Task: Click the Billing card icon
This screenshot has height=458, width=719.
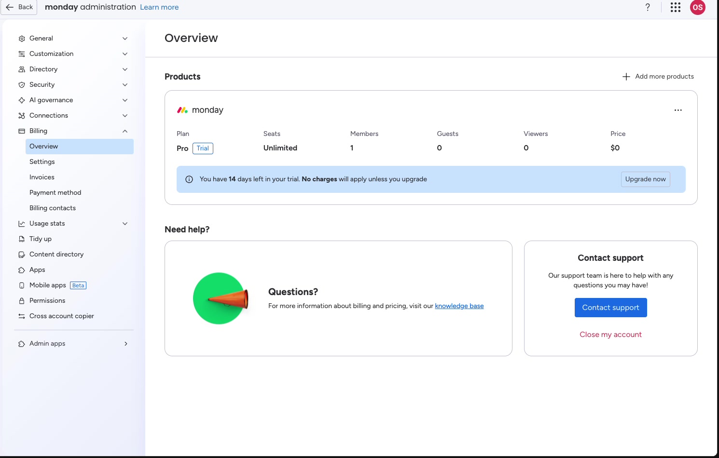Action: point(22,131)
